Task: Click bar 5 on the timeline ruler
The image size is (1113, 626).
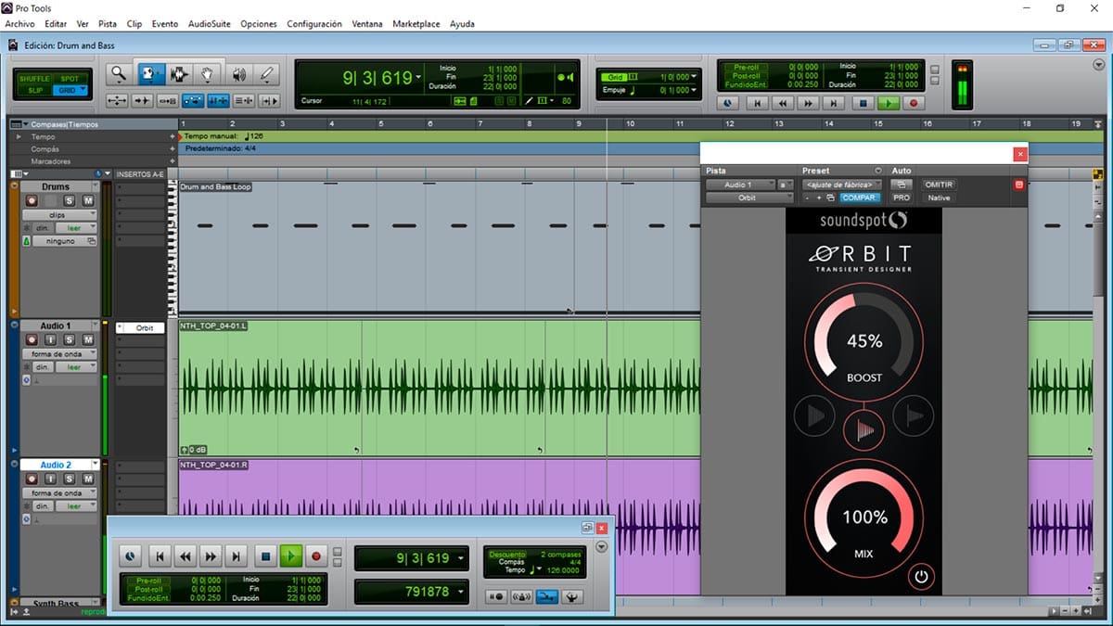Action: click(x=381, y=123)
